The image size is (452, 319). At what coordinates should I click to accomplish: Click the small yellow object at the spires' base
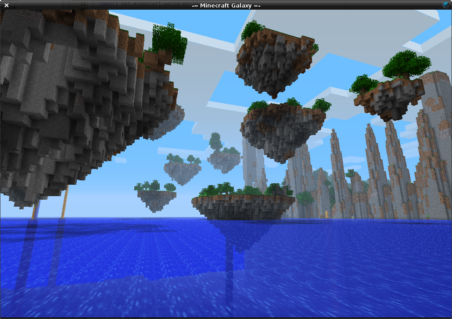(x=326, y=214)
